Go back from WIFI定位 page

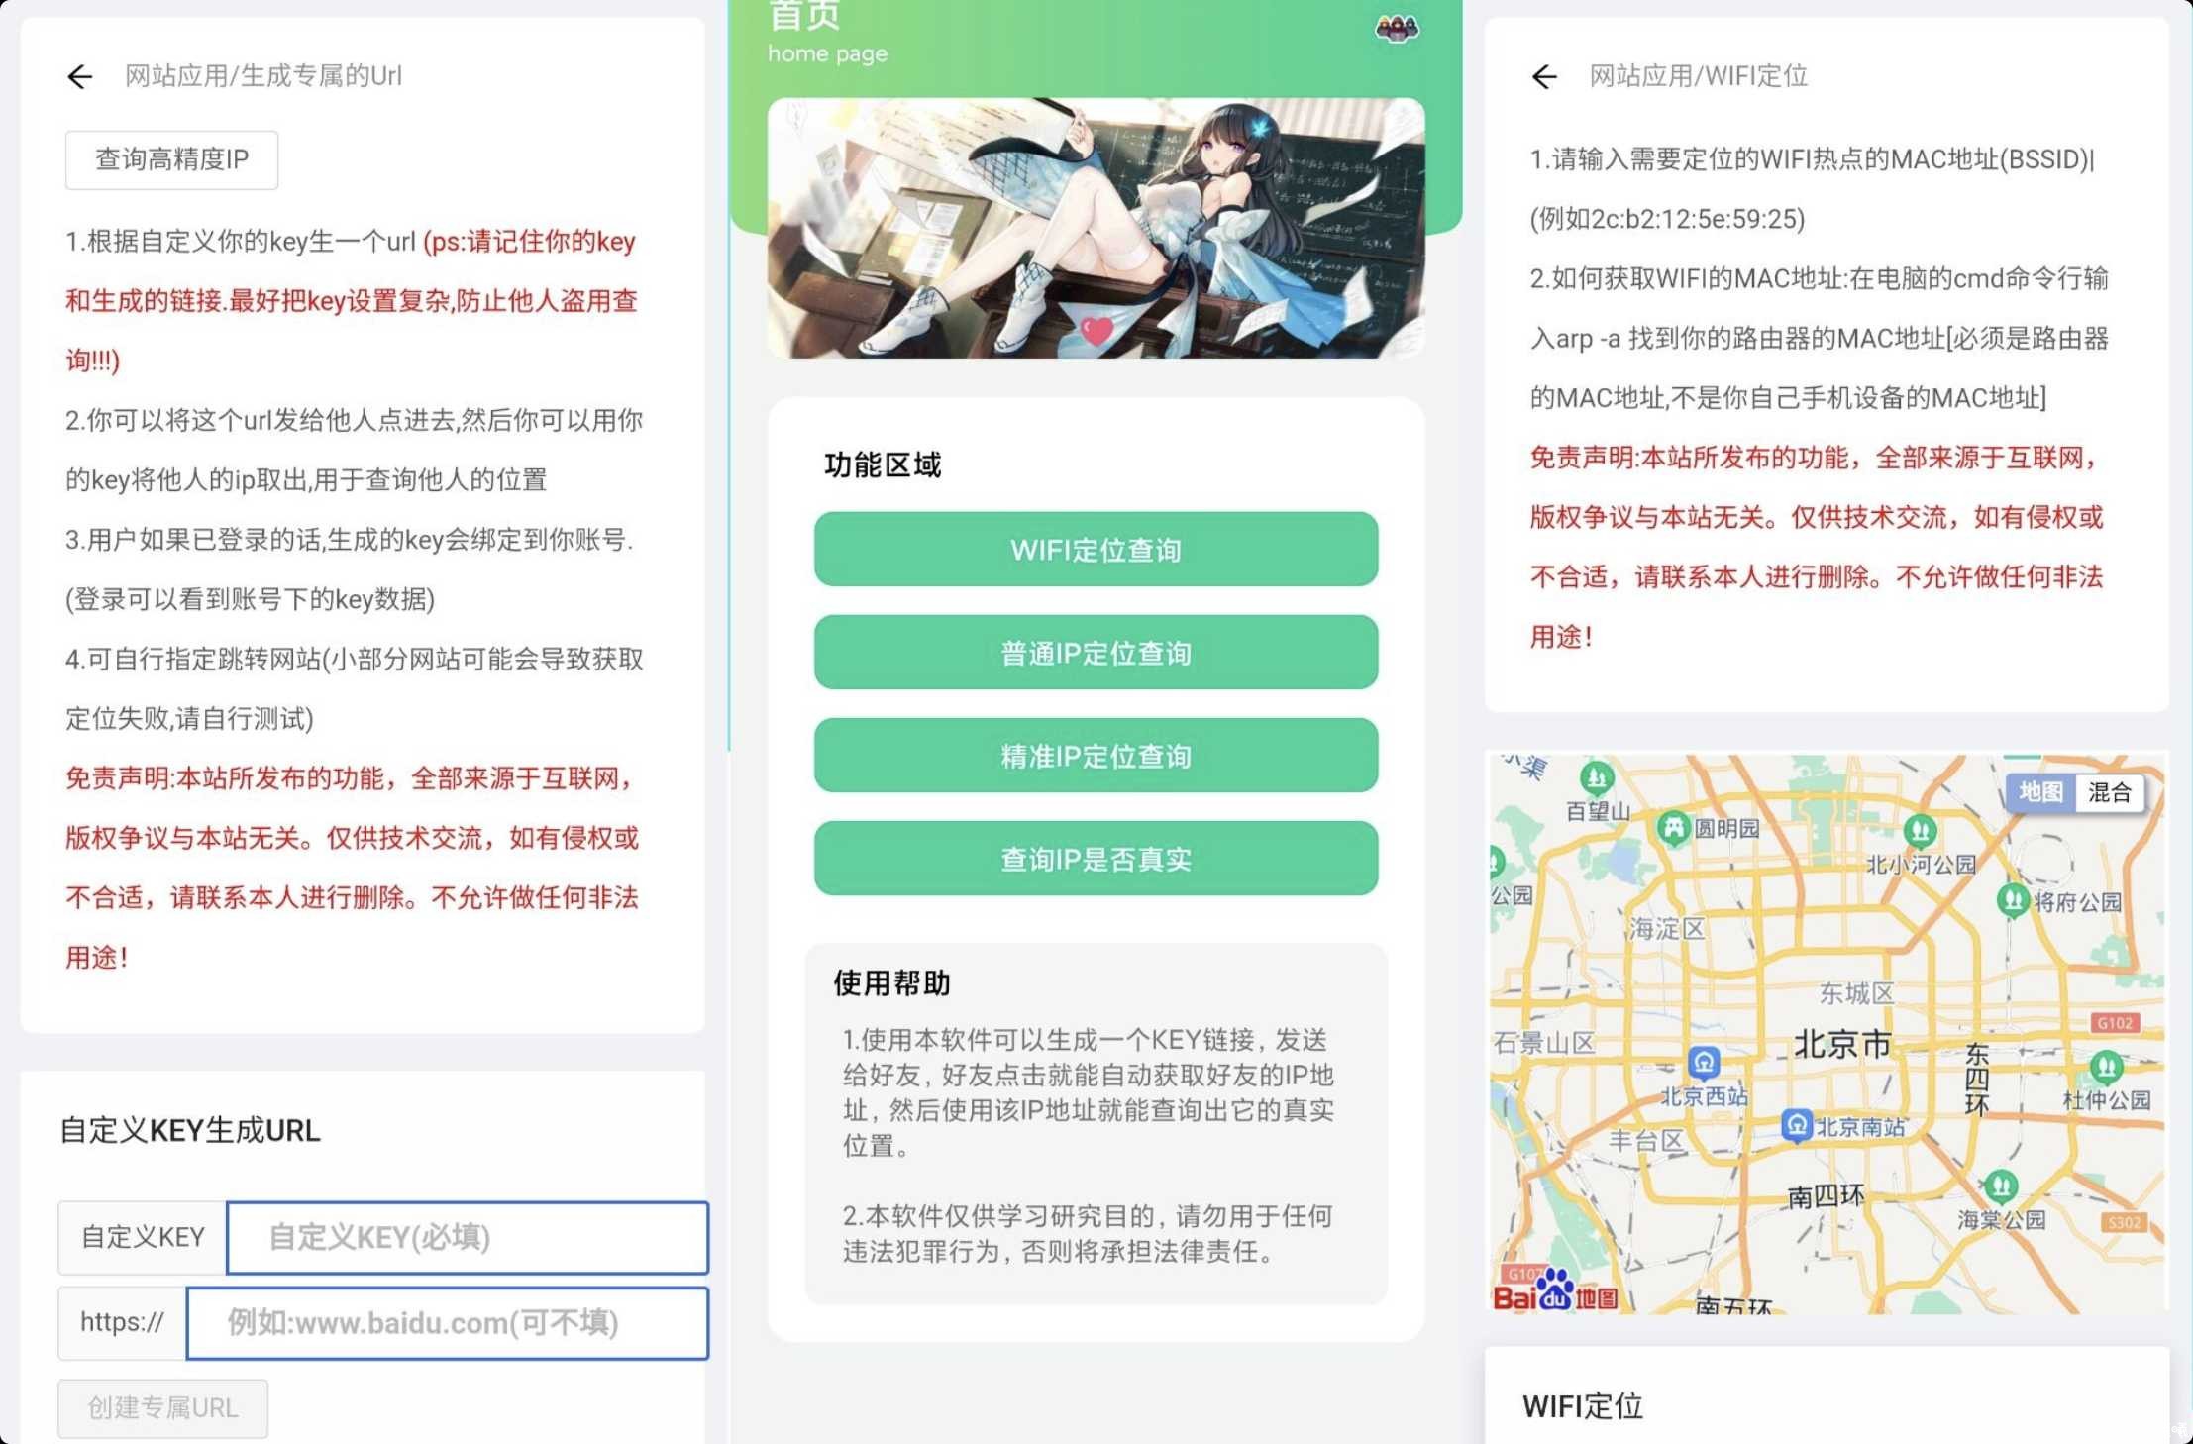pyautogui.click(x=1544, y=76)
